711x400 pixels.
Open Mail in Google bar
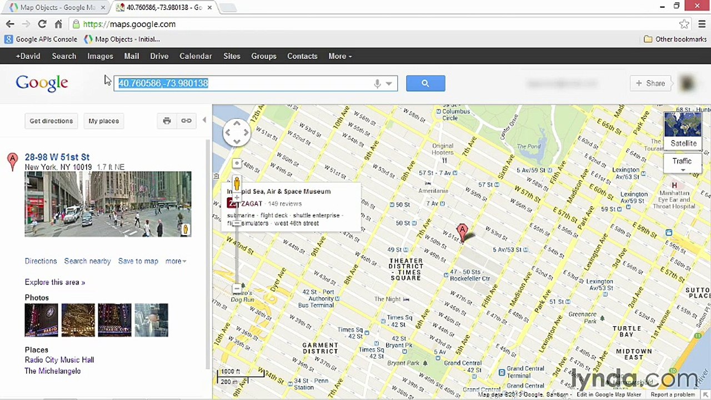[132, 56]
